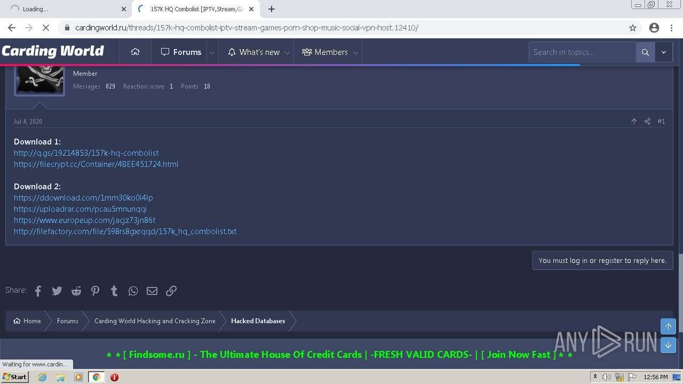Click the Search in topics field

click(582, 52)
